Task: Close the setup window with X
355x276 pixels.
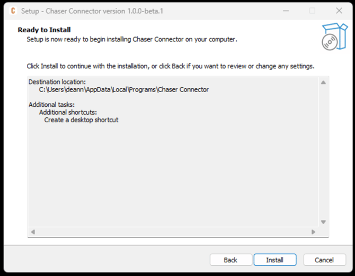Action: coord(339,11)
